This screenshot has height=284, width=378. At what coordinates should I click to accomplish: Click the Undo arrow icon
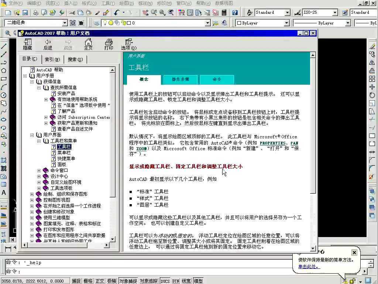pos(117,13)
